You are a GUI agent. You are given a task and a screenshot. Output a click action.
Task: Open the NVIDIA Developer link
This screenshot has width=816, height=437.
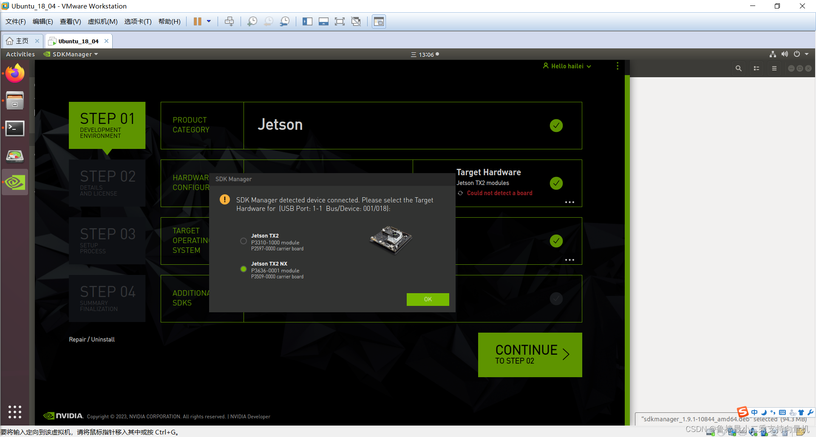(x=250, y=417)
